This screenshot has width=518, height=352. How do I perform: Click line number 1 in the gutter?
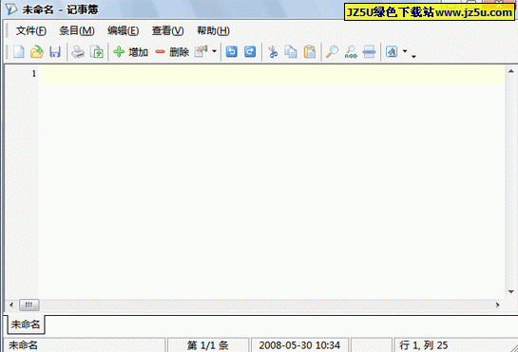[x=33, y=73]
